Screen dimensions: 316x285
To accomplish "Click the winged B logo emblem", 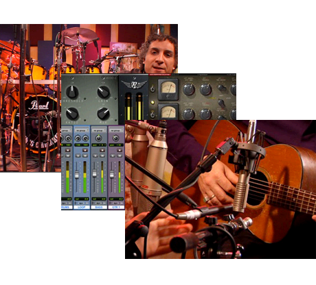I will (x=134, y=85).
